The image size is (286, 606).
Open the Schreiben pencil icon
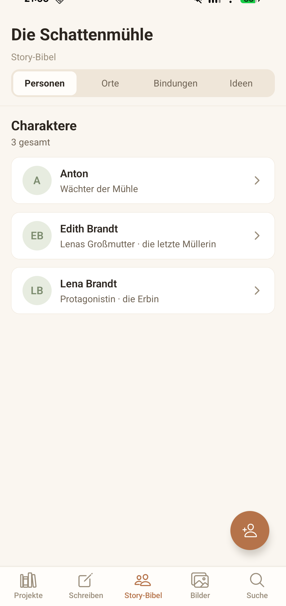tap(86, 580)
